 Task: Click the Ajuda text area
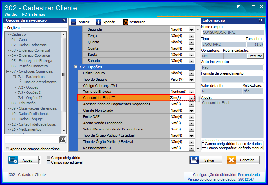point(233,119)
